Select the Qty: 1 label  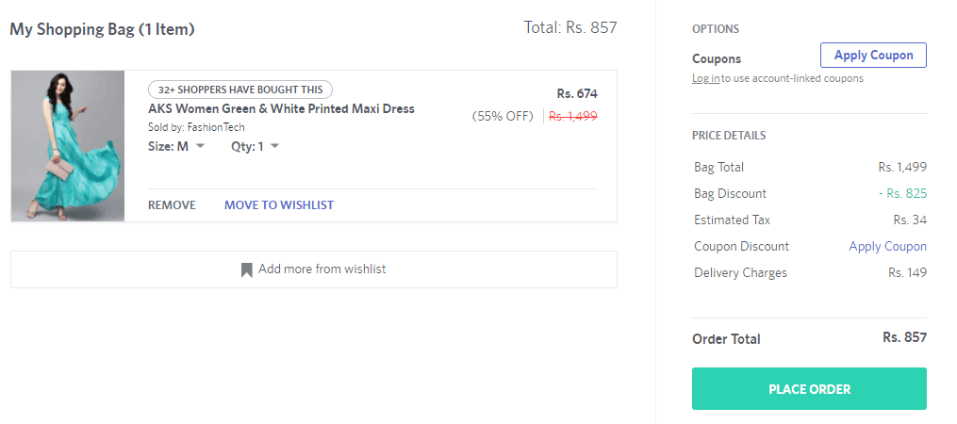tap(247, 146)
